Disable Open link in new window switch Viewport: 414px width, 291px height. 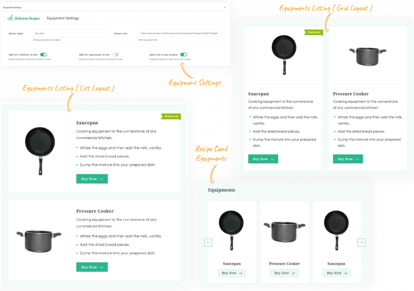coord(184,55)
